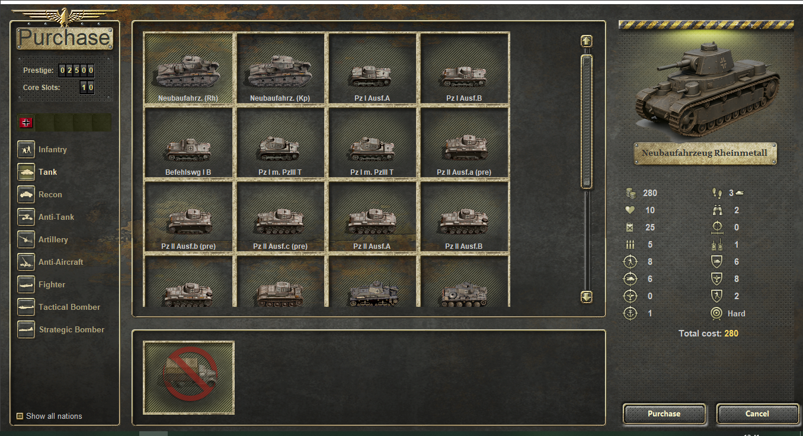Enable the Show all nations checkbox
Screen dimensions: 803x436
20,416
